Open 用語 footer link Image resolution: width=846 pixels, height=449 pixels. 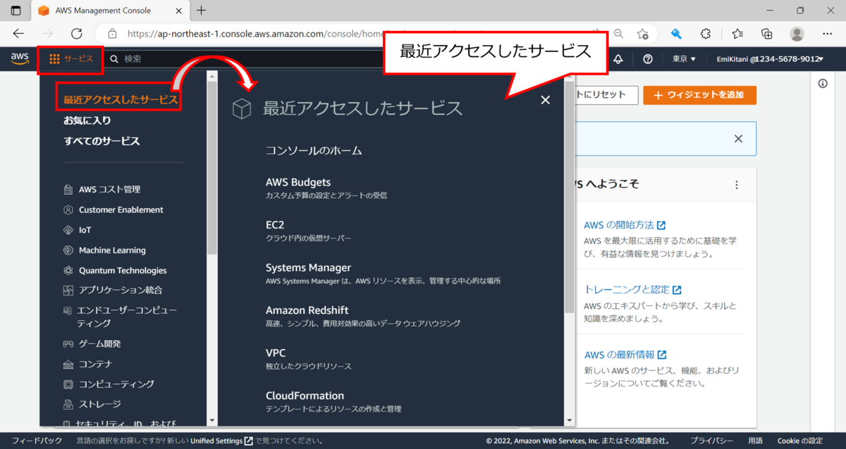point(755,441)
